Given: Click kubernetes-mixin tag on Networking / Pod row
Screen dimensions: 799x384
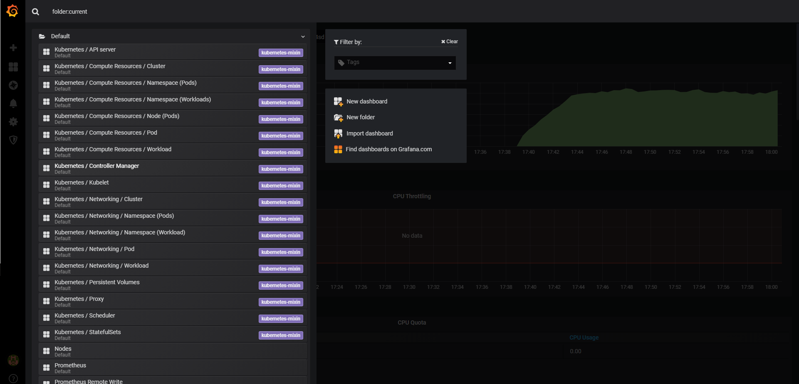Looking at the screenshot, I should (281, 252).
